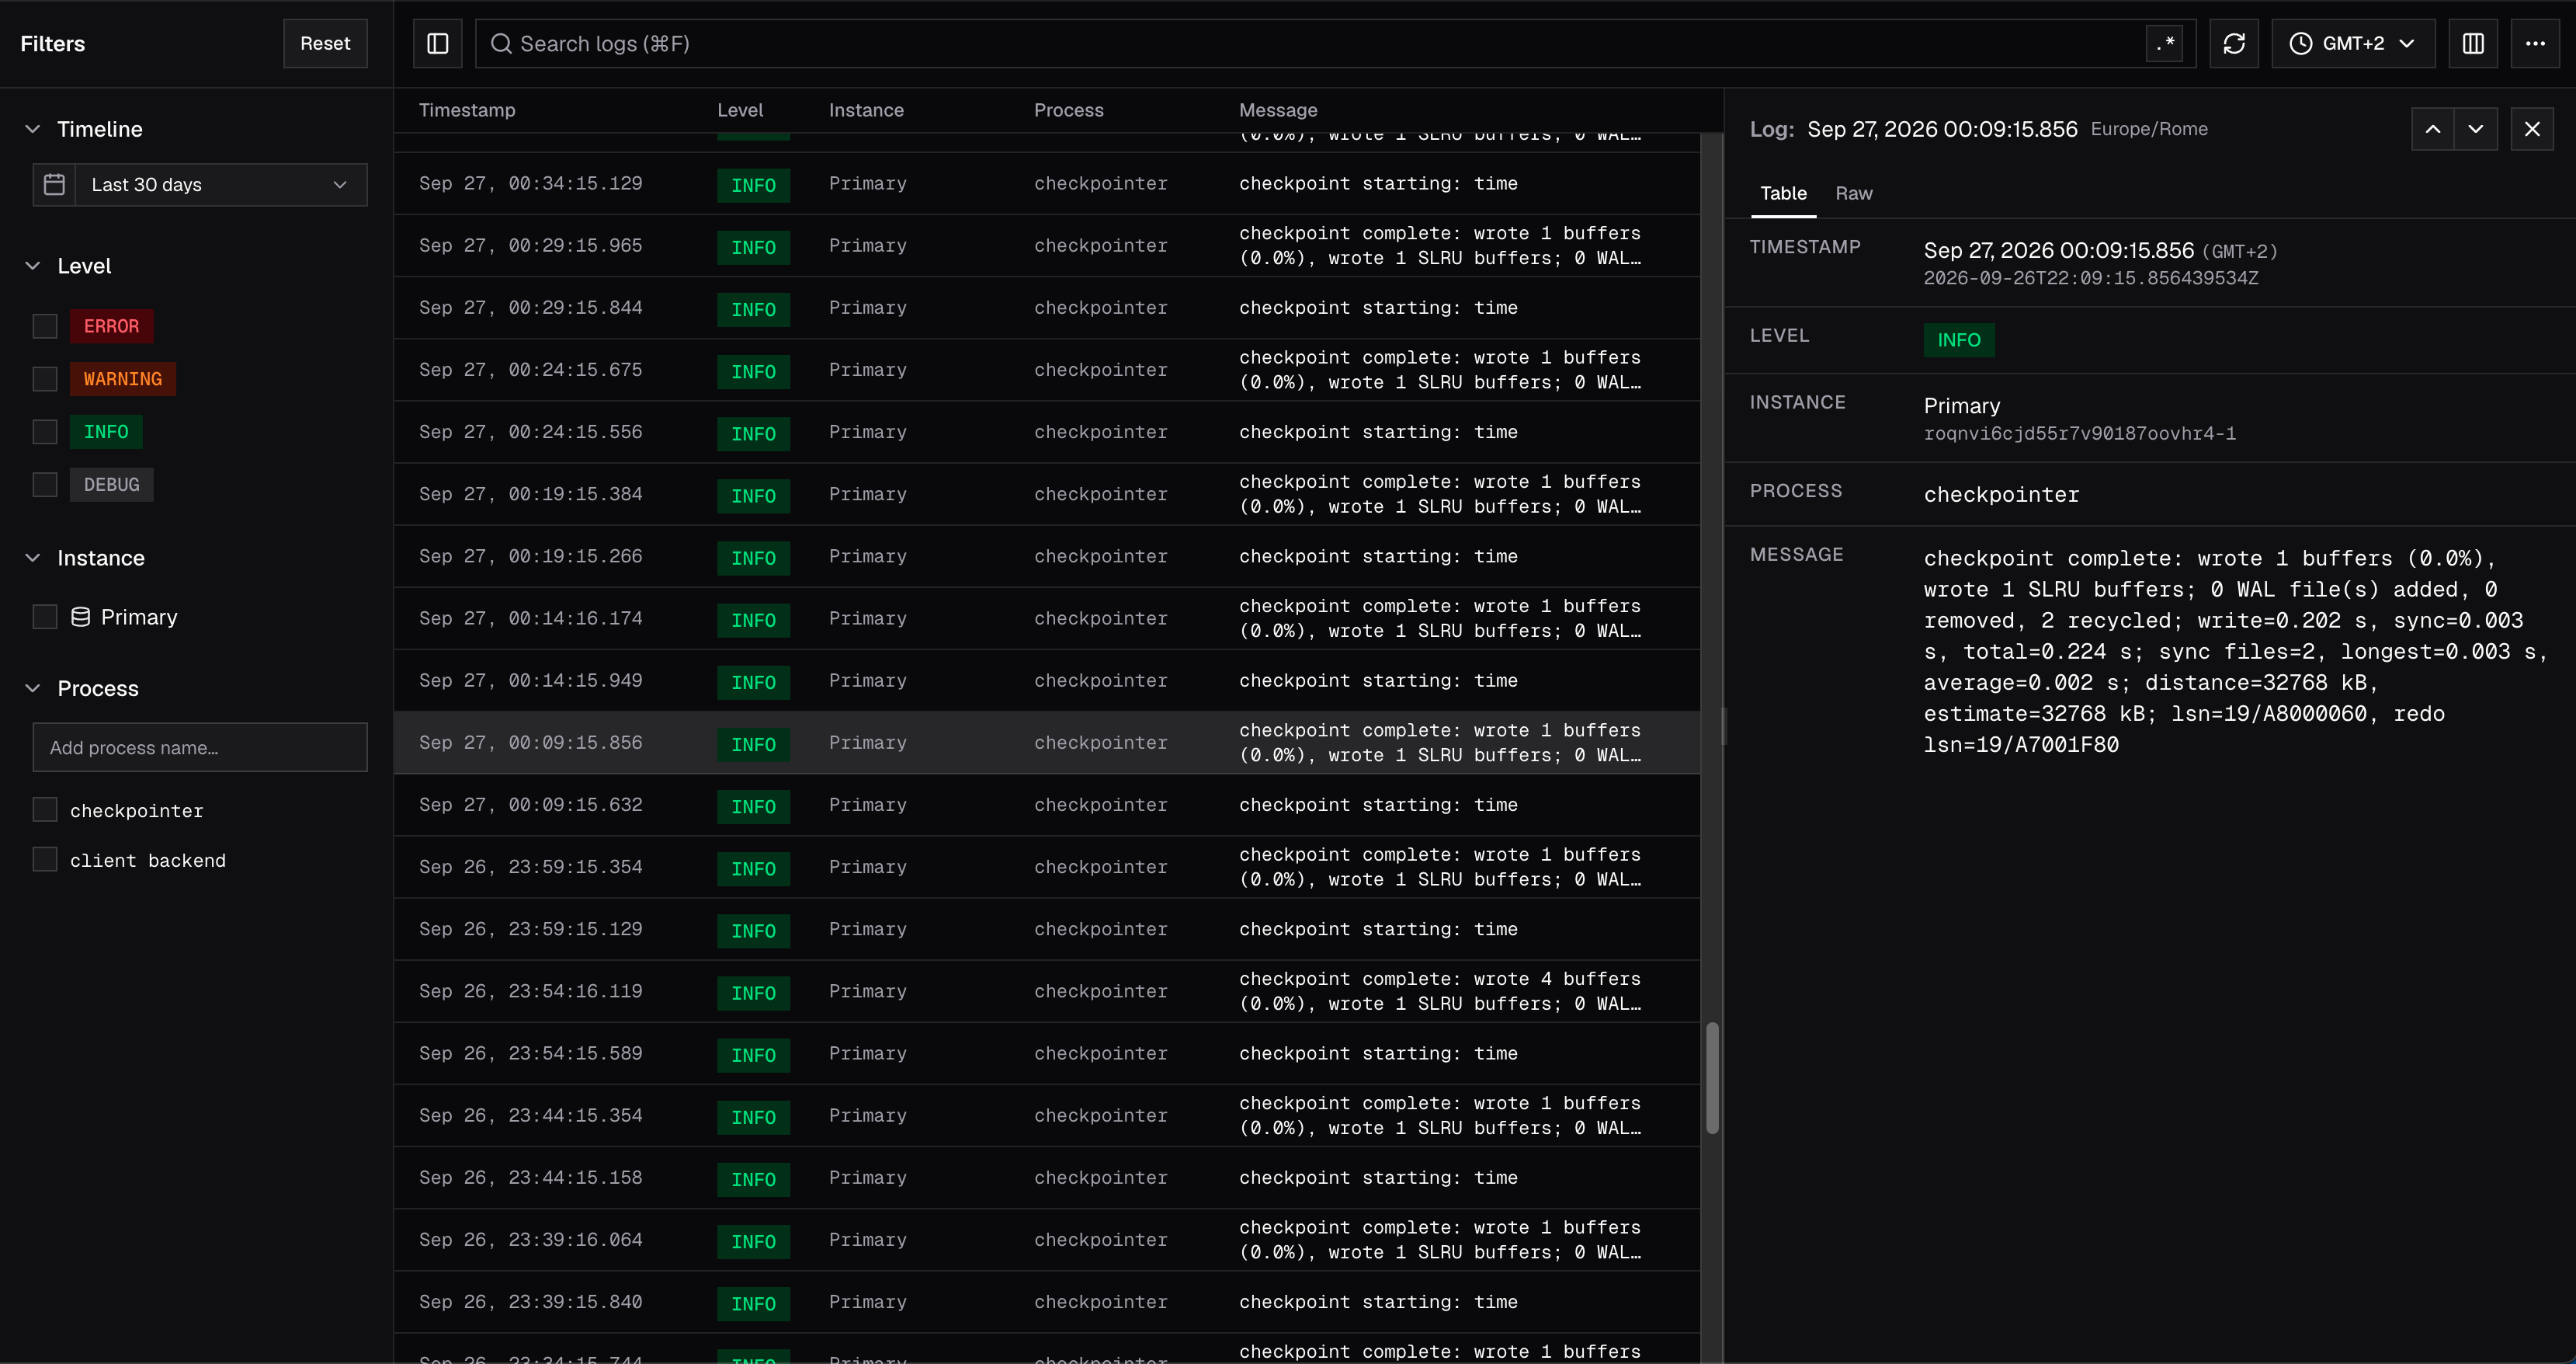Click the instance ID roqnvi6cjd55r7v90187oovhr4-1

[2079, 433]
